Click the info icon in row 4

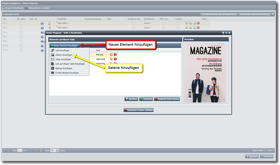tap(42, 37)
